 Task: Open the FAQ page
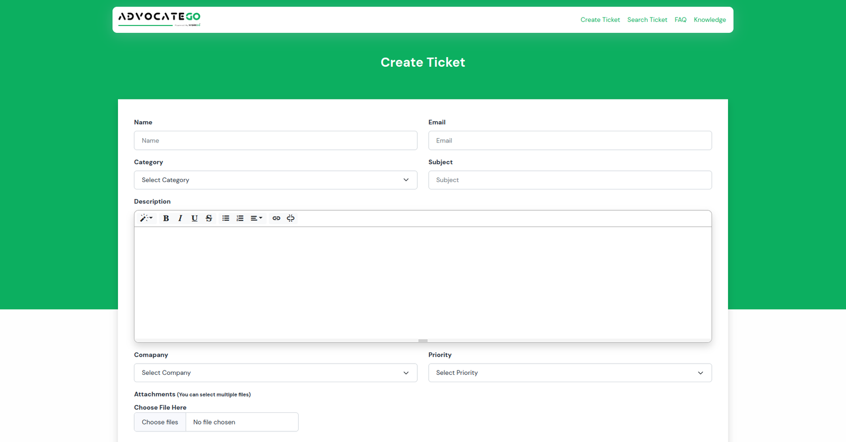[680, 20]
